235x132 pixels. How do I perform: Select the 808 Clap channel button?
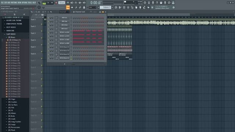click(65, 21)
